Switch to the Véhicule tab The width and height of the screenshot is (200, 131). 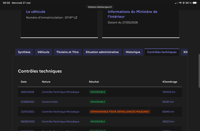[43, 52]
